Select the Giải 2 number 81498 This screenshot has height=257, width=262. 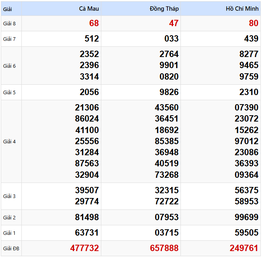point(87,217)
